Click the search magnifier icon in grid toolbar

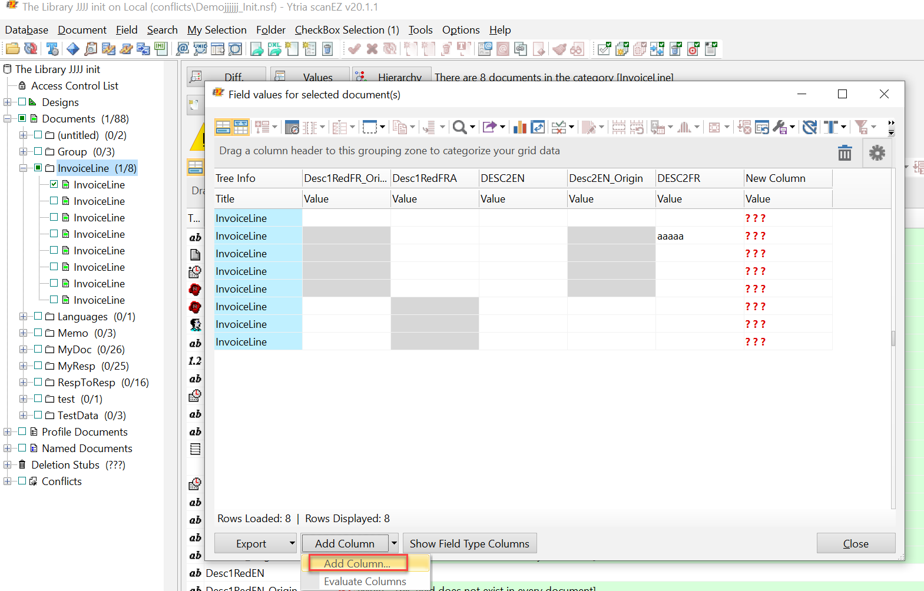(x=459, y=127)
